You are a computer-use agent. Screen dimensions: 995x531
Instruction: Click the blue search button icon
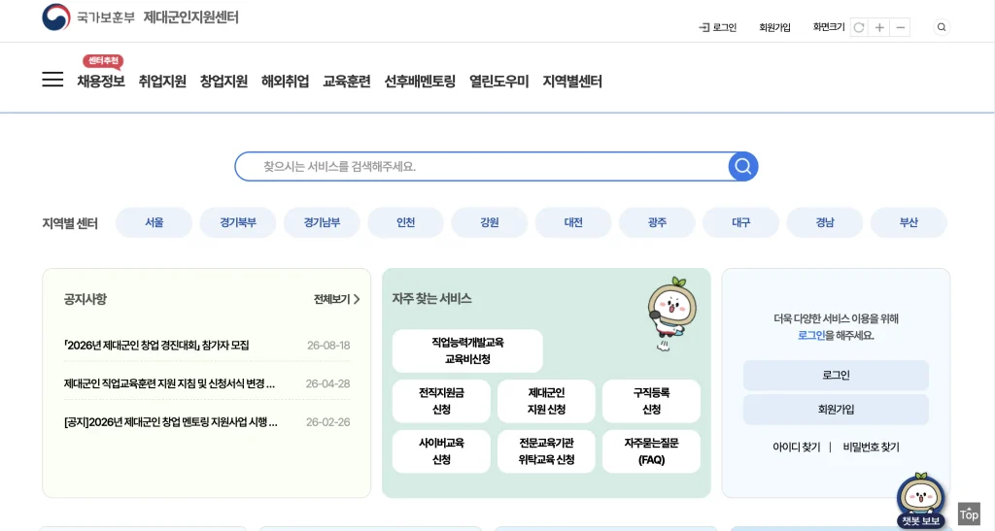[743, 167]
